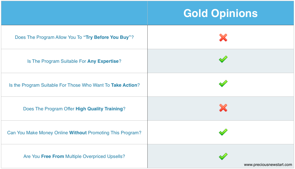Screen dimensions: 295x169
Task: Click "Is The Program Suitable For" text
Action: pos(57,61)
